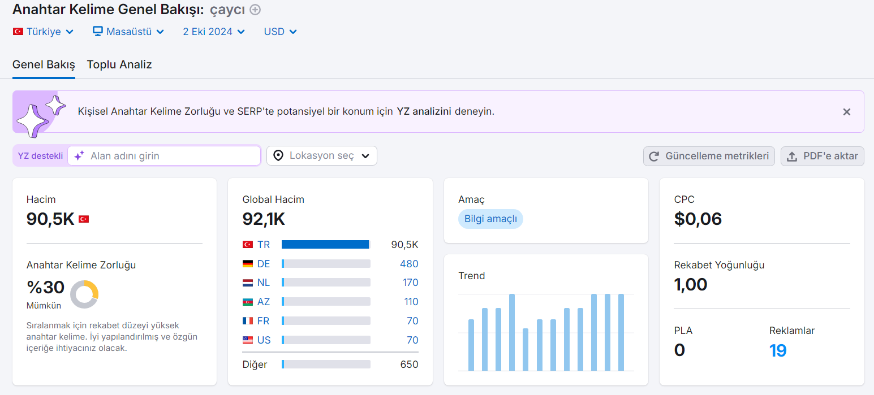Click the 170 volume link for NL

tap(411, 283)
